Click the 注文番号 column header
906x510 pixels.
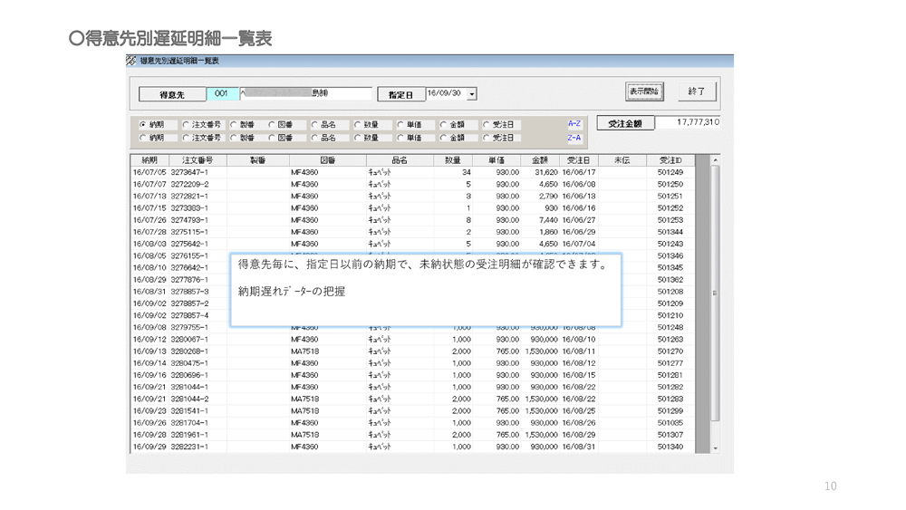coord(198,160)
